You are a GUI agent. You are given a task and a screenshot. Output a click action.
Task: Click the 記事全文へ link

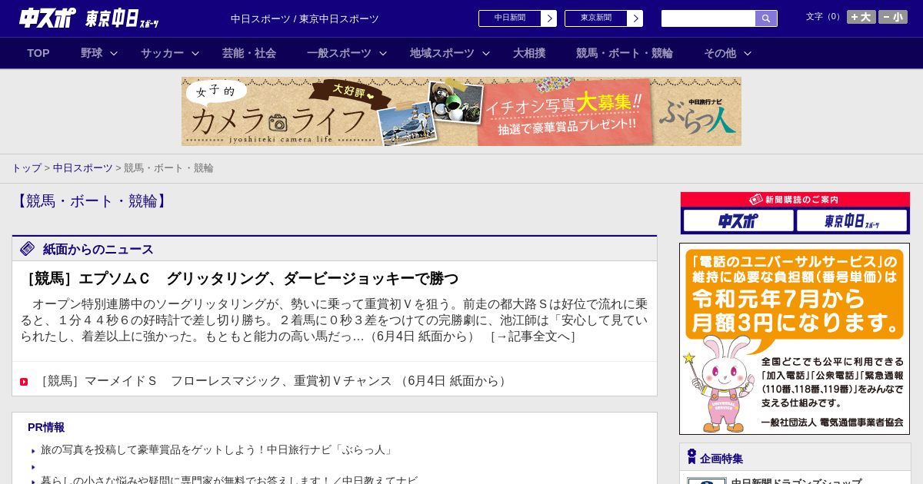pos(532,336)
